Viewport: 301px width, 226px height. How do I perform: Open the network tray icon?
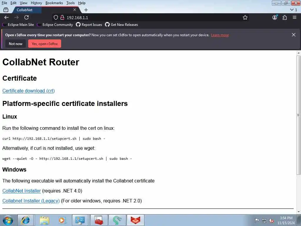click(x=264, y=220)
